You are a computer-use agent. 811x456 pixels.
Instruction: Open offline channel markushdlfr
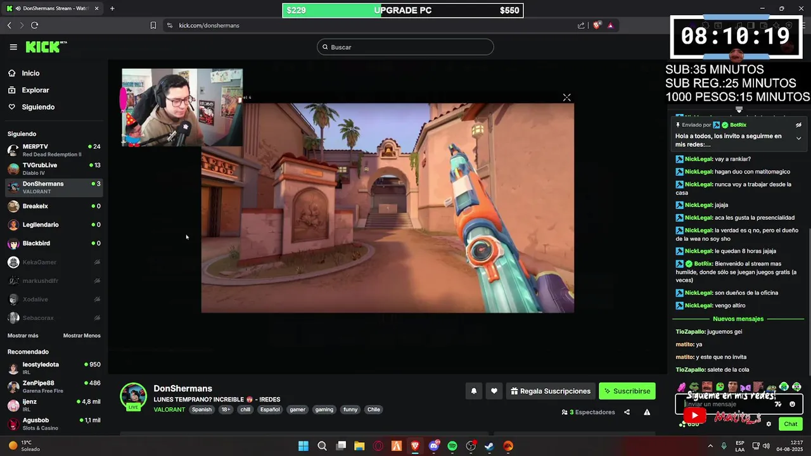tap(54, 281)
